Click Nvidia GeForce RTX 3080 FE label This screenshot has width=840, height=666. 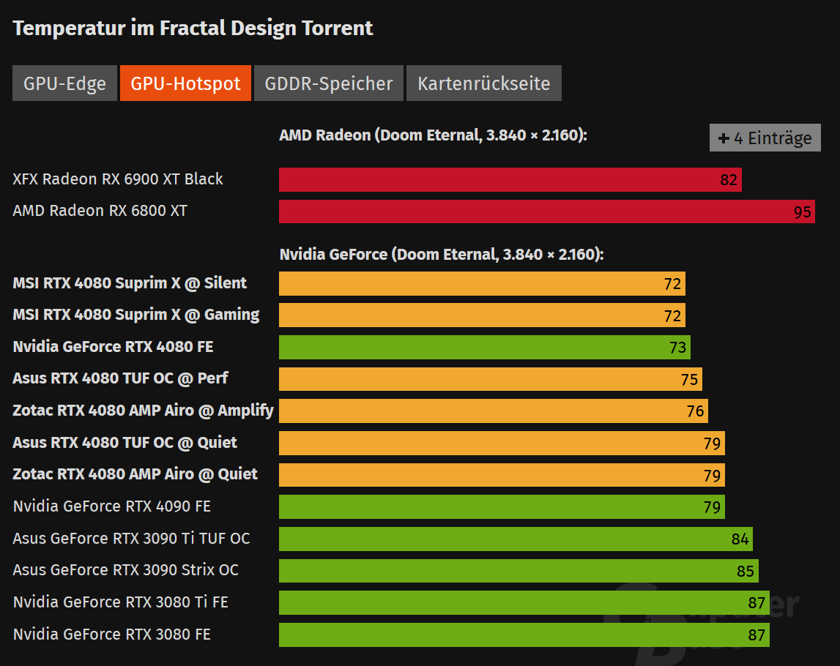112,634
